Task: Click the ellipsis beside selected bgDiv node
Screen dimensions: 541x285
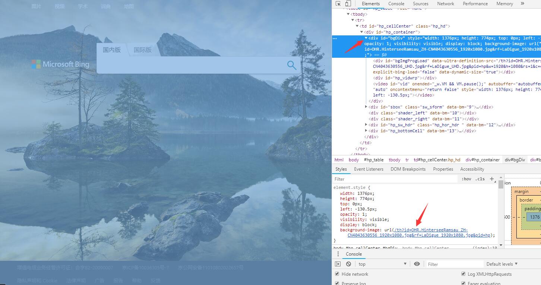Action: click(x=335, y=38)
